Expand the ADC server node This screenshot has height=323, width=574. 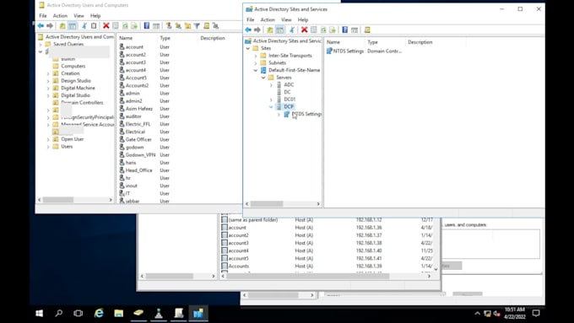click(271, 85)
